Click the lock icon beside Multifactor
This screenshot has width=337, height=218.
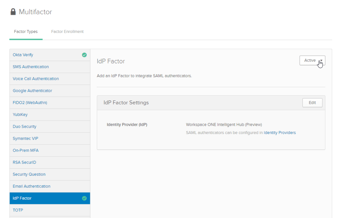pos(13,12)
